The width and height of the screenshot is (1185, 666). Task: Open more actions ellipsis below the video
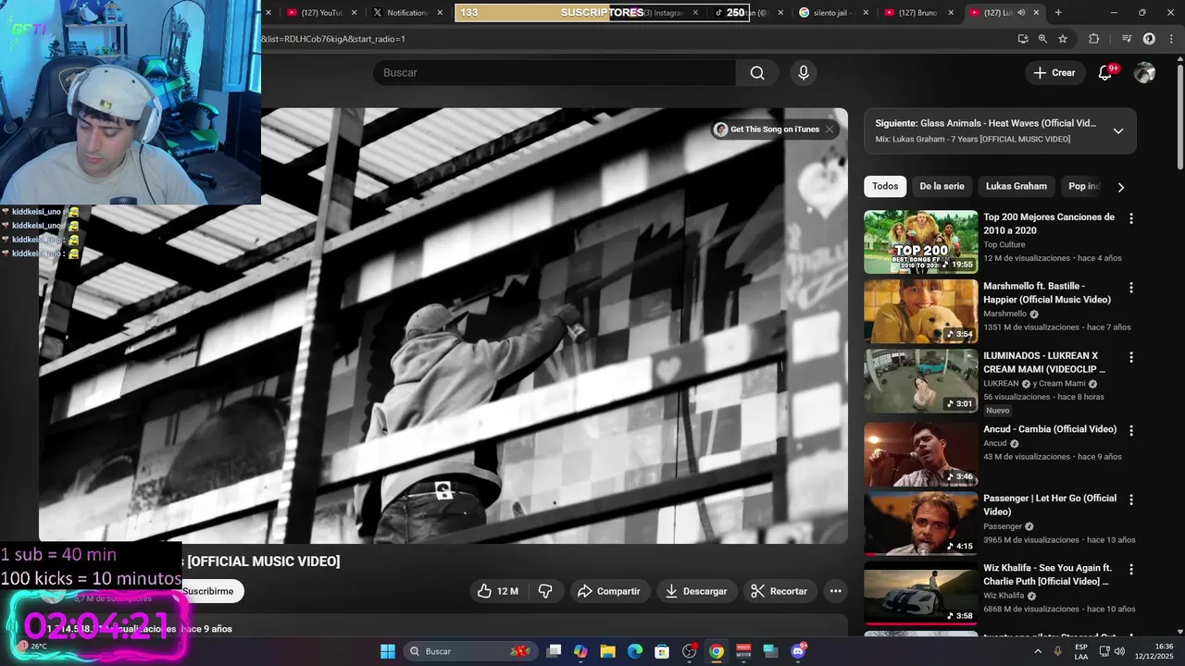[836, 591]
